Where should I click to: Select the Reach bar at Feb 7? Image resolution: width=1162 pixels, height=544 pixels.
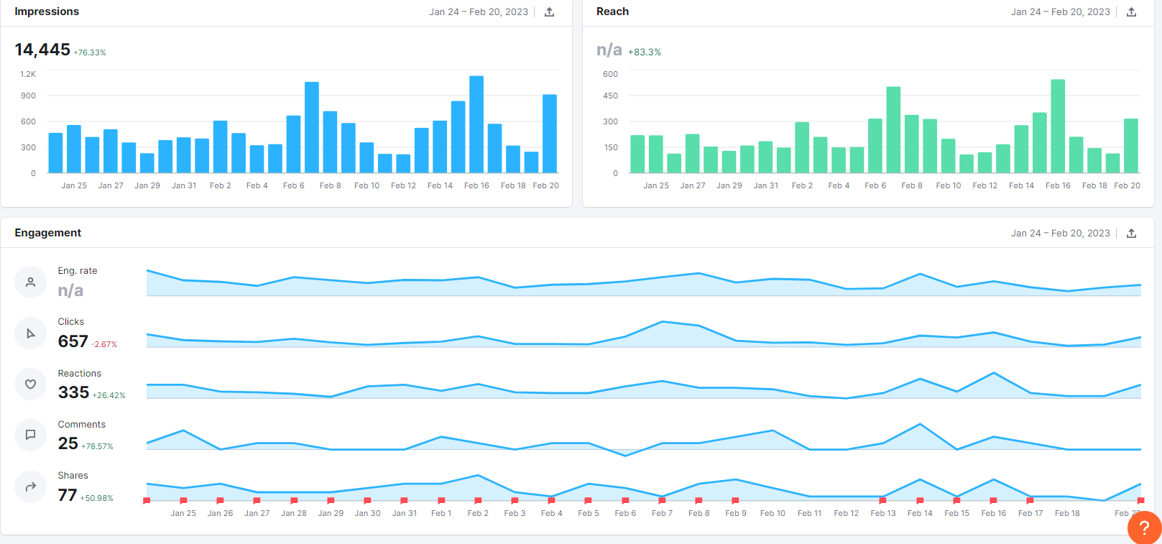(x=893, y=129)
